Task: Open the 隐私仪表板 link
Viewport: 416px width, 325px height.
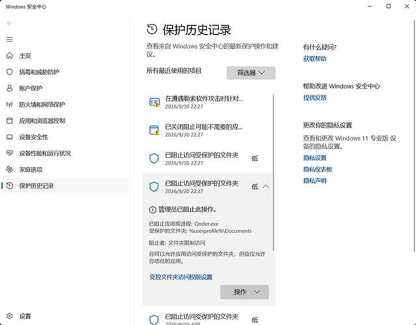Action: [318, 169]
